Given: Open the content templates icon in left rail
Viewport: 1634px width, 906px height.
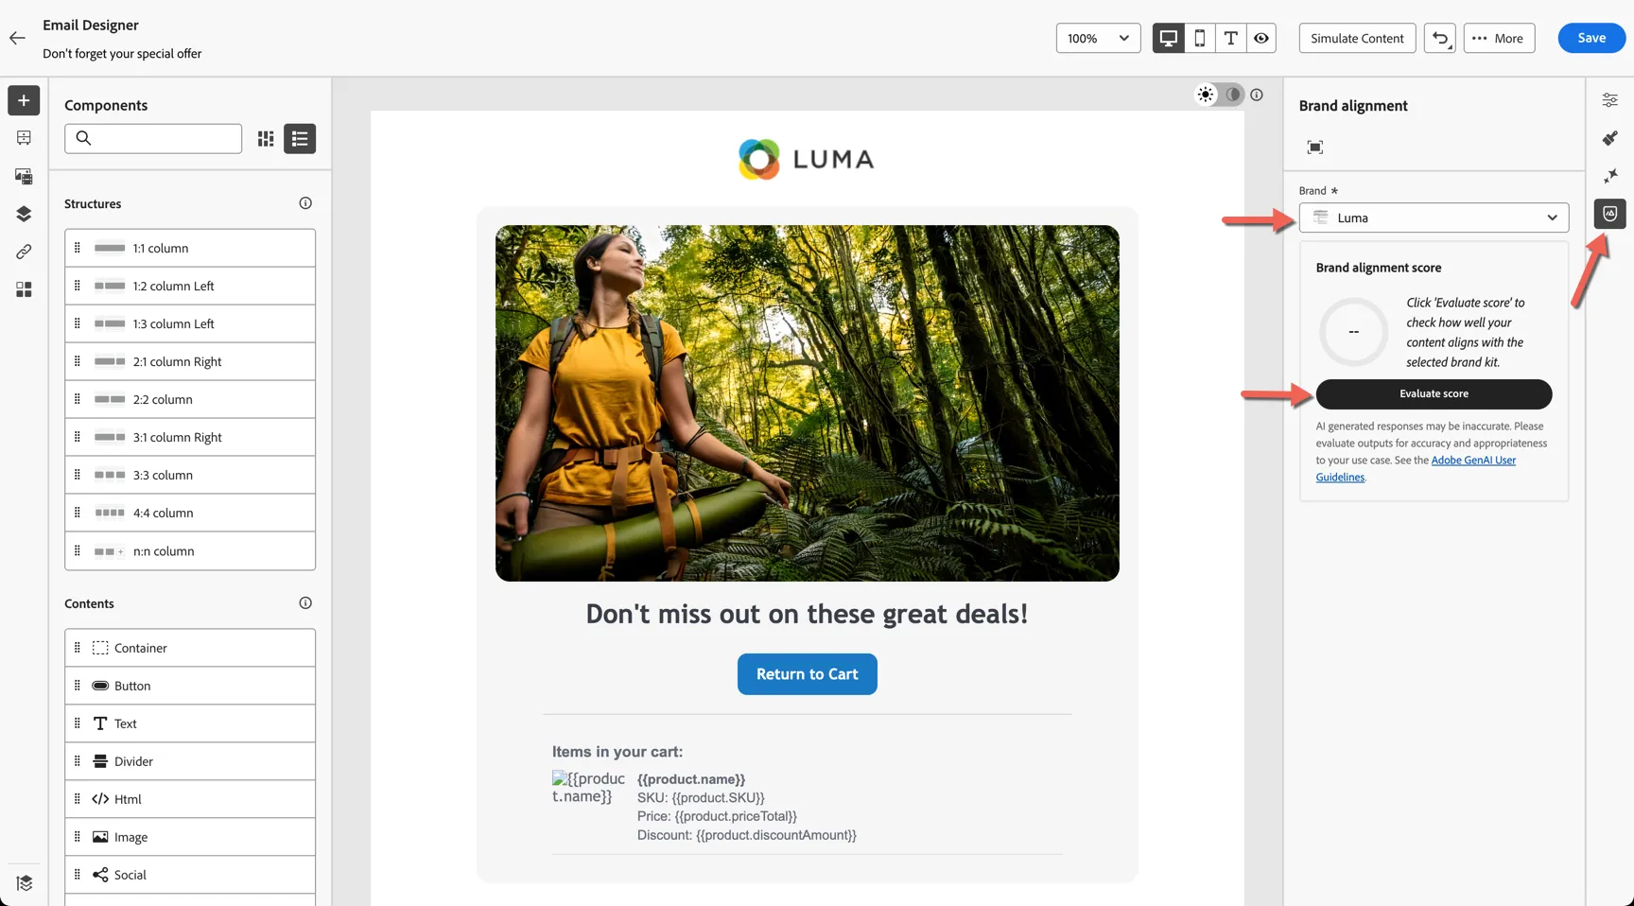Looking at the screenshot, I should [x=24, y=138].
